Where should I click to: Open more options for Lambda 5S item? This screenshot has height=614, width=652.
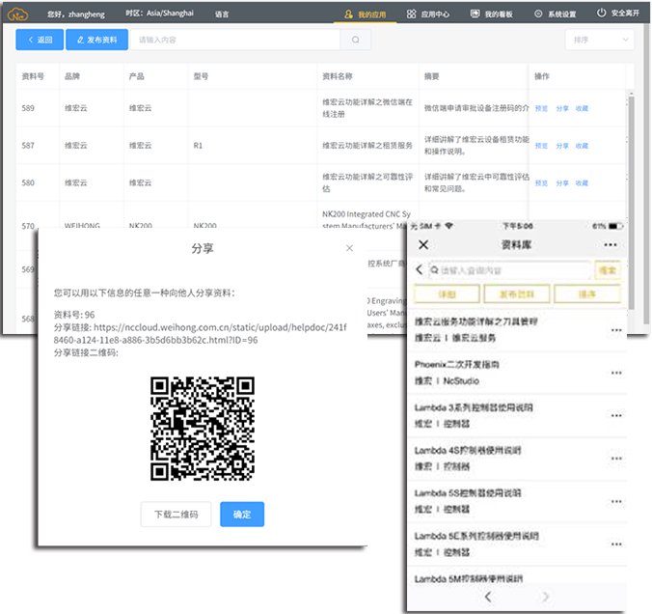pos(616,501)
